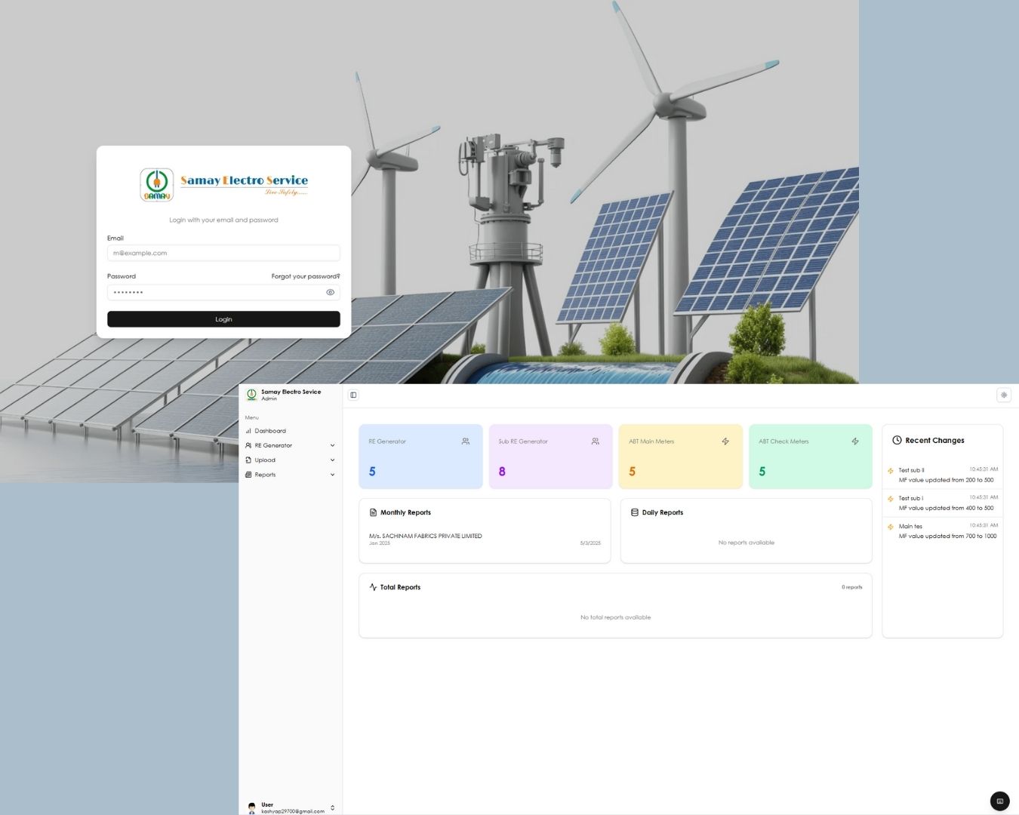Open the Upload menu item
Viewport: 1019px width, 815px height.
[x=291, y=460]
